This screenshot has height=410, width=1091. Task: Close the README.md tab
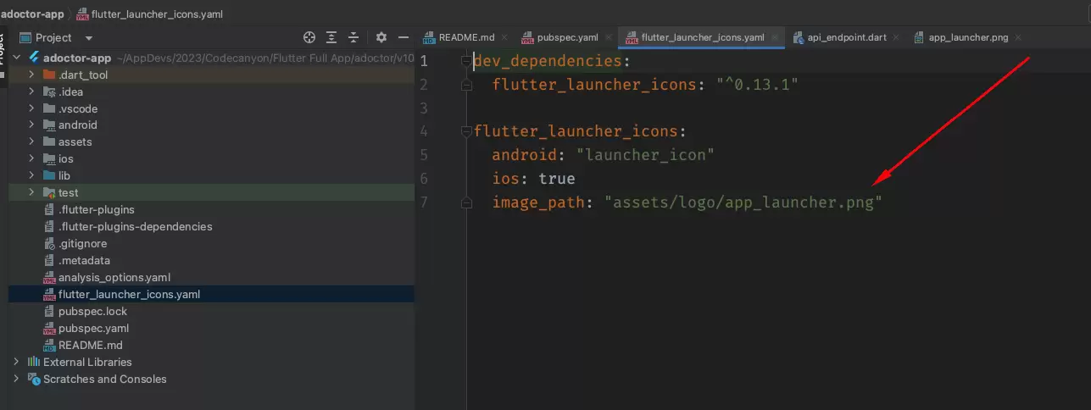(x=504, y=38)
